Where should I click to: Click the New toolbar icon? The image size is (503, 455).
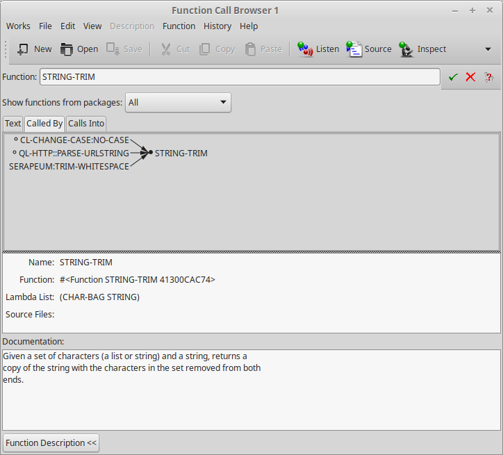pos(24,49)
